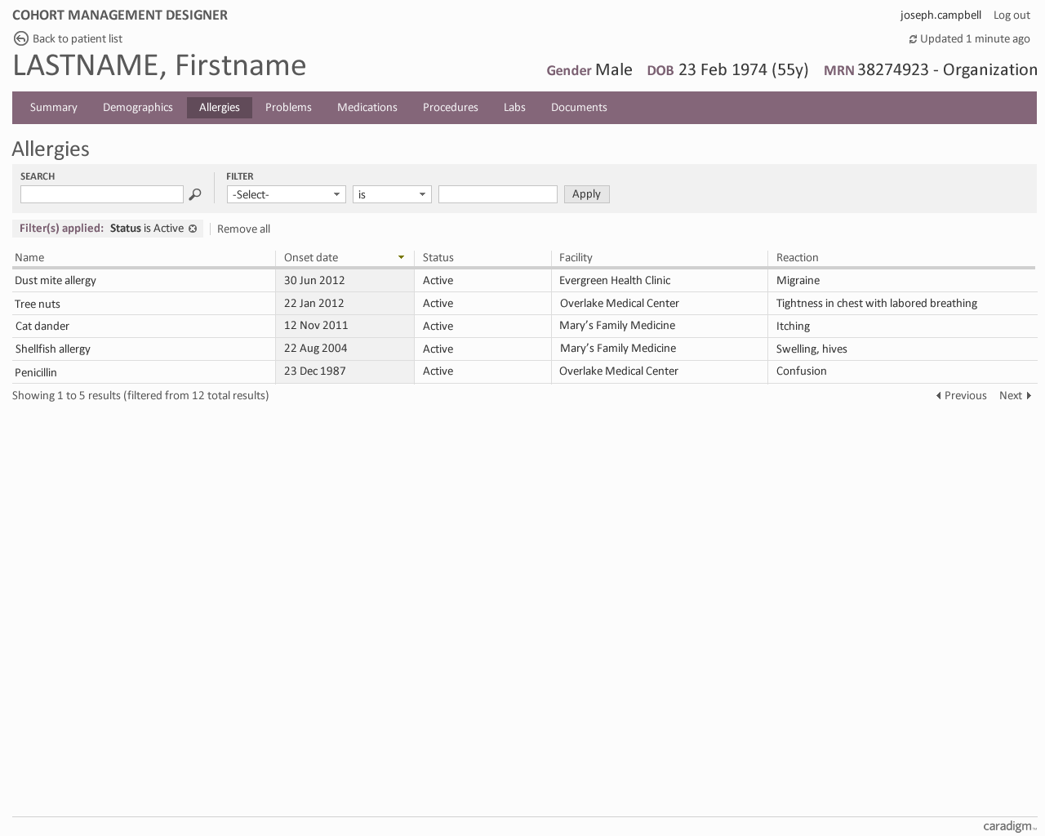
Task: Click Tightness in chest with labored breathing
Action: point(877,303)
